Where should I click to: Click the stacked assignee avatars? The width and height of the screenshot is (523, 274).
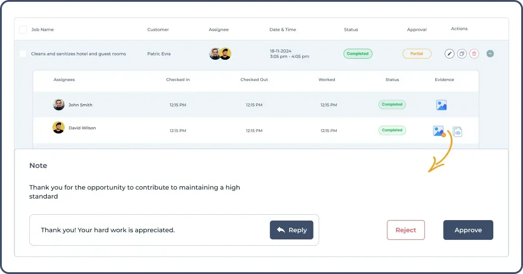click(x=220, y=53)
